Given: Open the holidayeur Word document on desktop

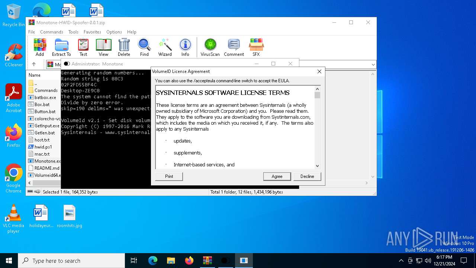Looking at the screenshot, I should click(41, 216).
